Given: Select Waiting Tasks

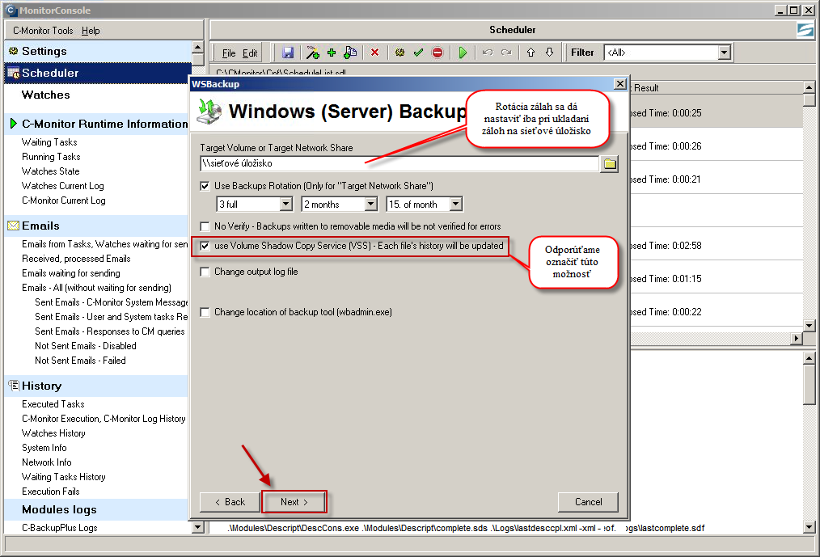Looking at the screenshot, I should (x=49, y=142).
